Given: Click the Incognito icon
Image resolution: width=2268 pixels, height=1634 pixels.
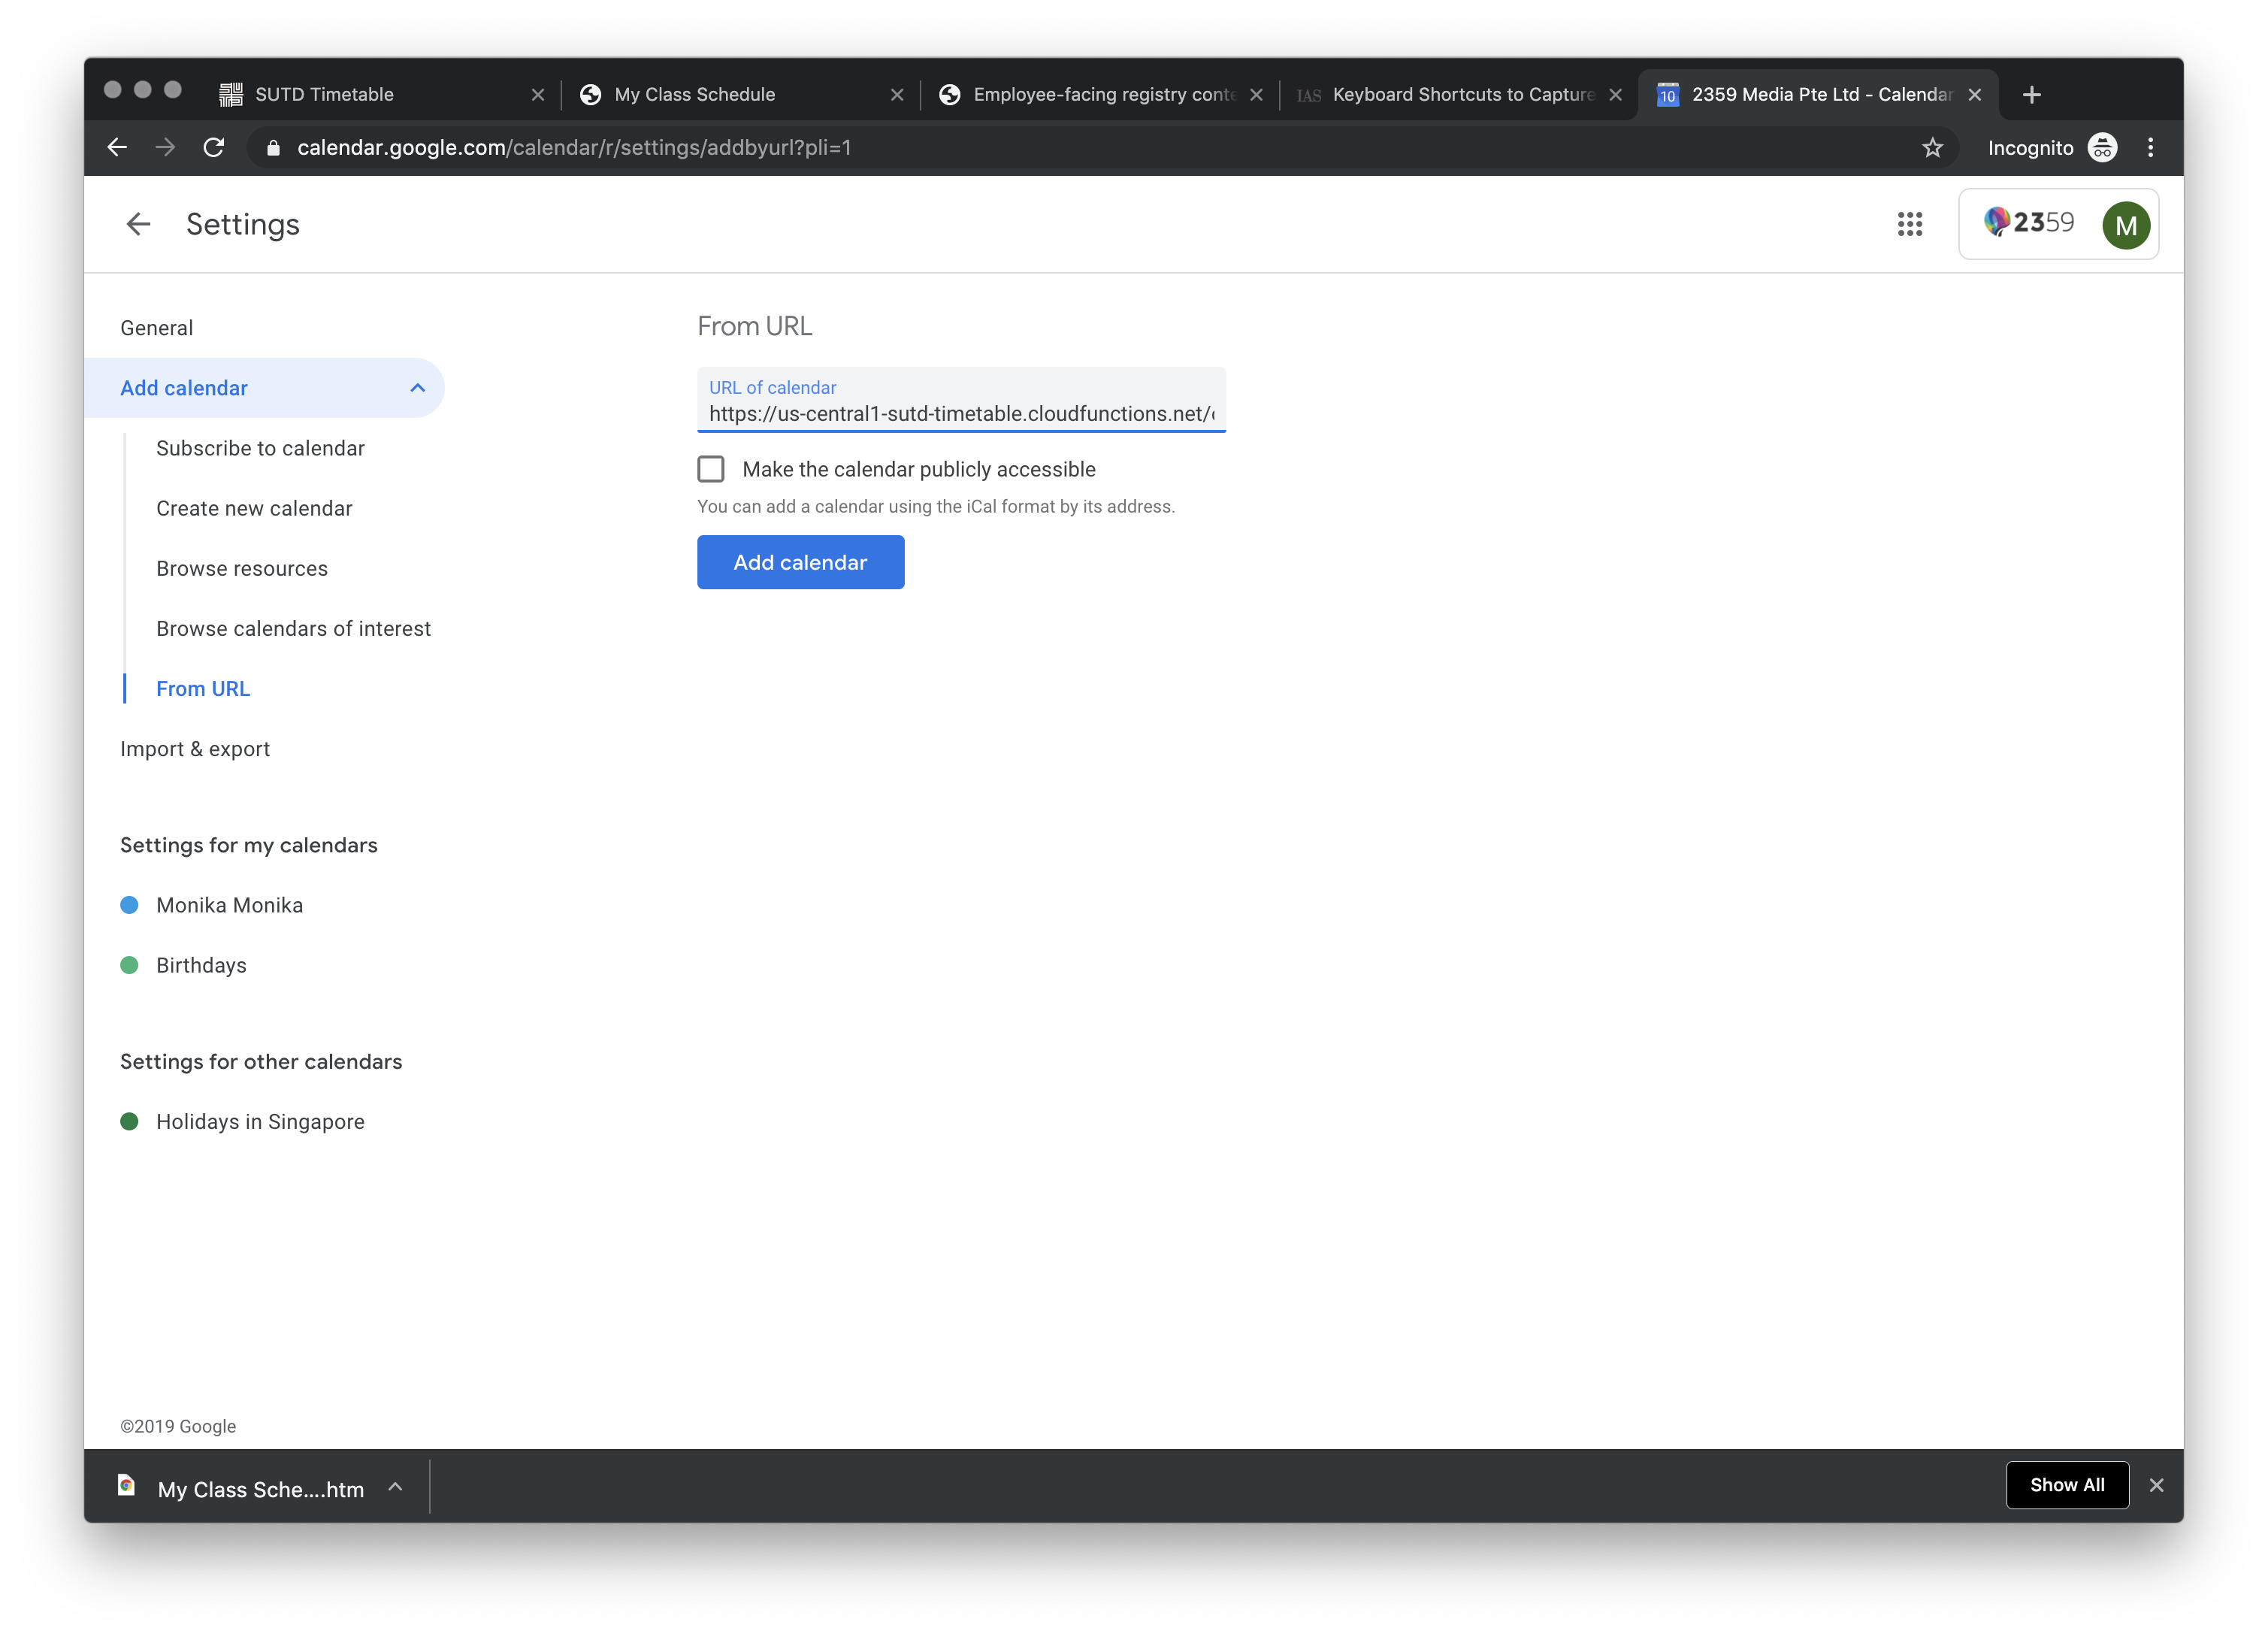Looking at the screenshot, I should coord(2102,148).
